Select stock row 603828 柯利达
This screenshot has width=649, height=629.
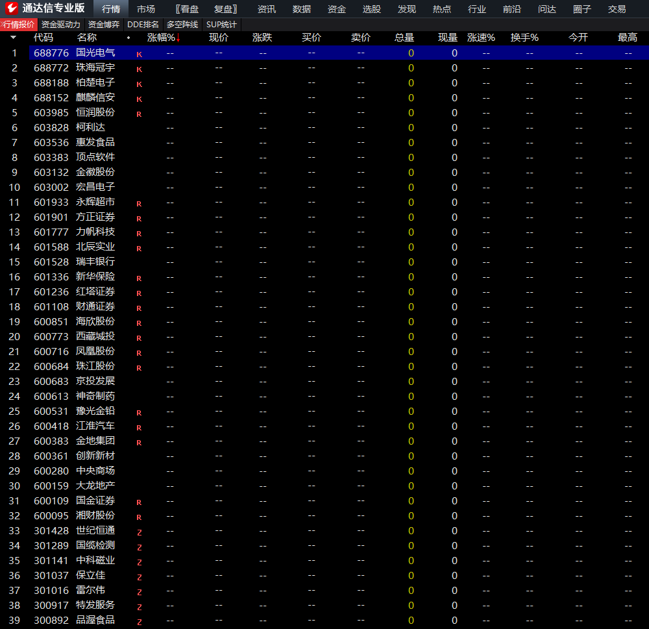click(324, 127)
